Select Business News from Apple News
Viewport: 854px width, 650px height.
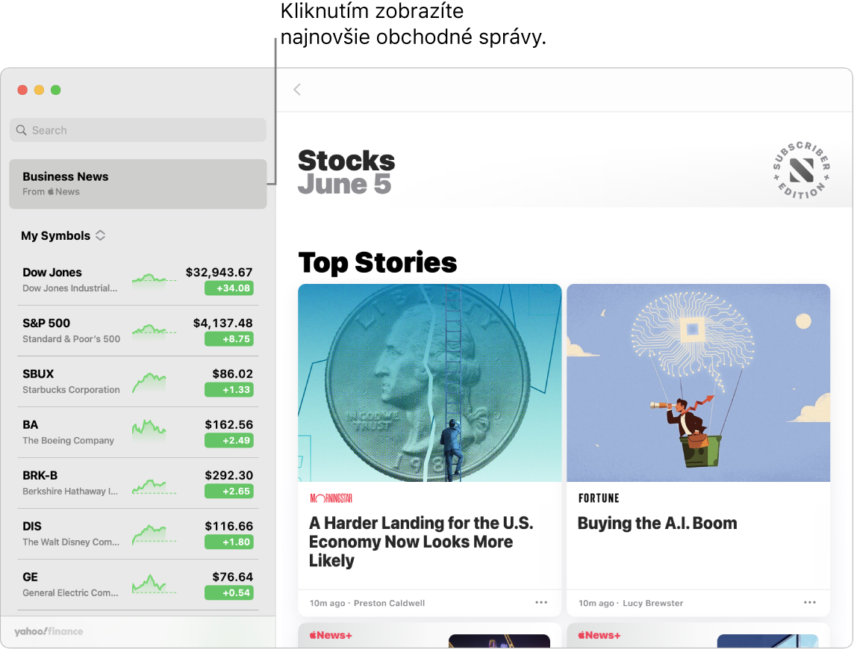point(138,184)
